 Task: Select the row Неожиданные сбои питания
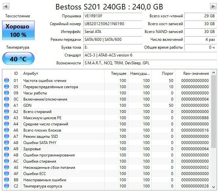(x=107, y=167)
